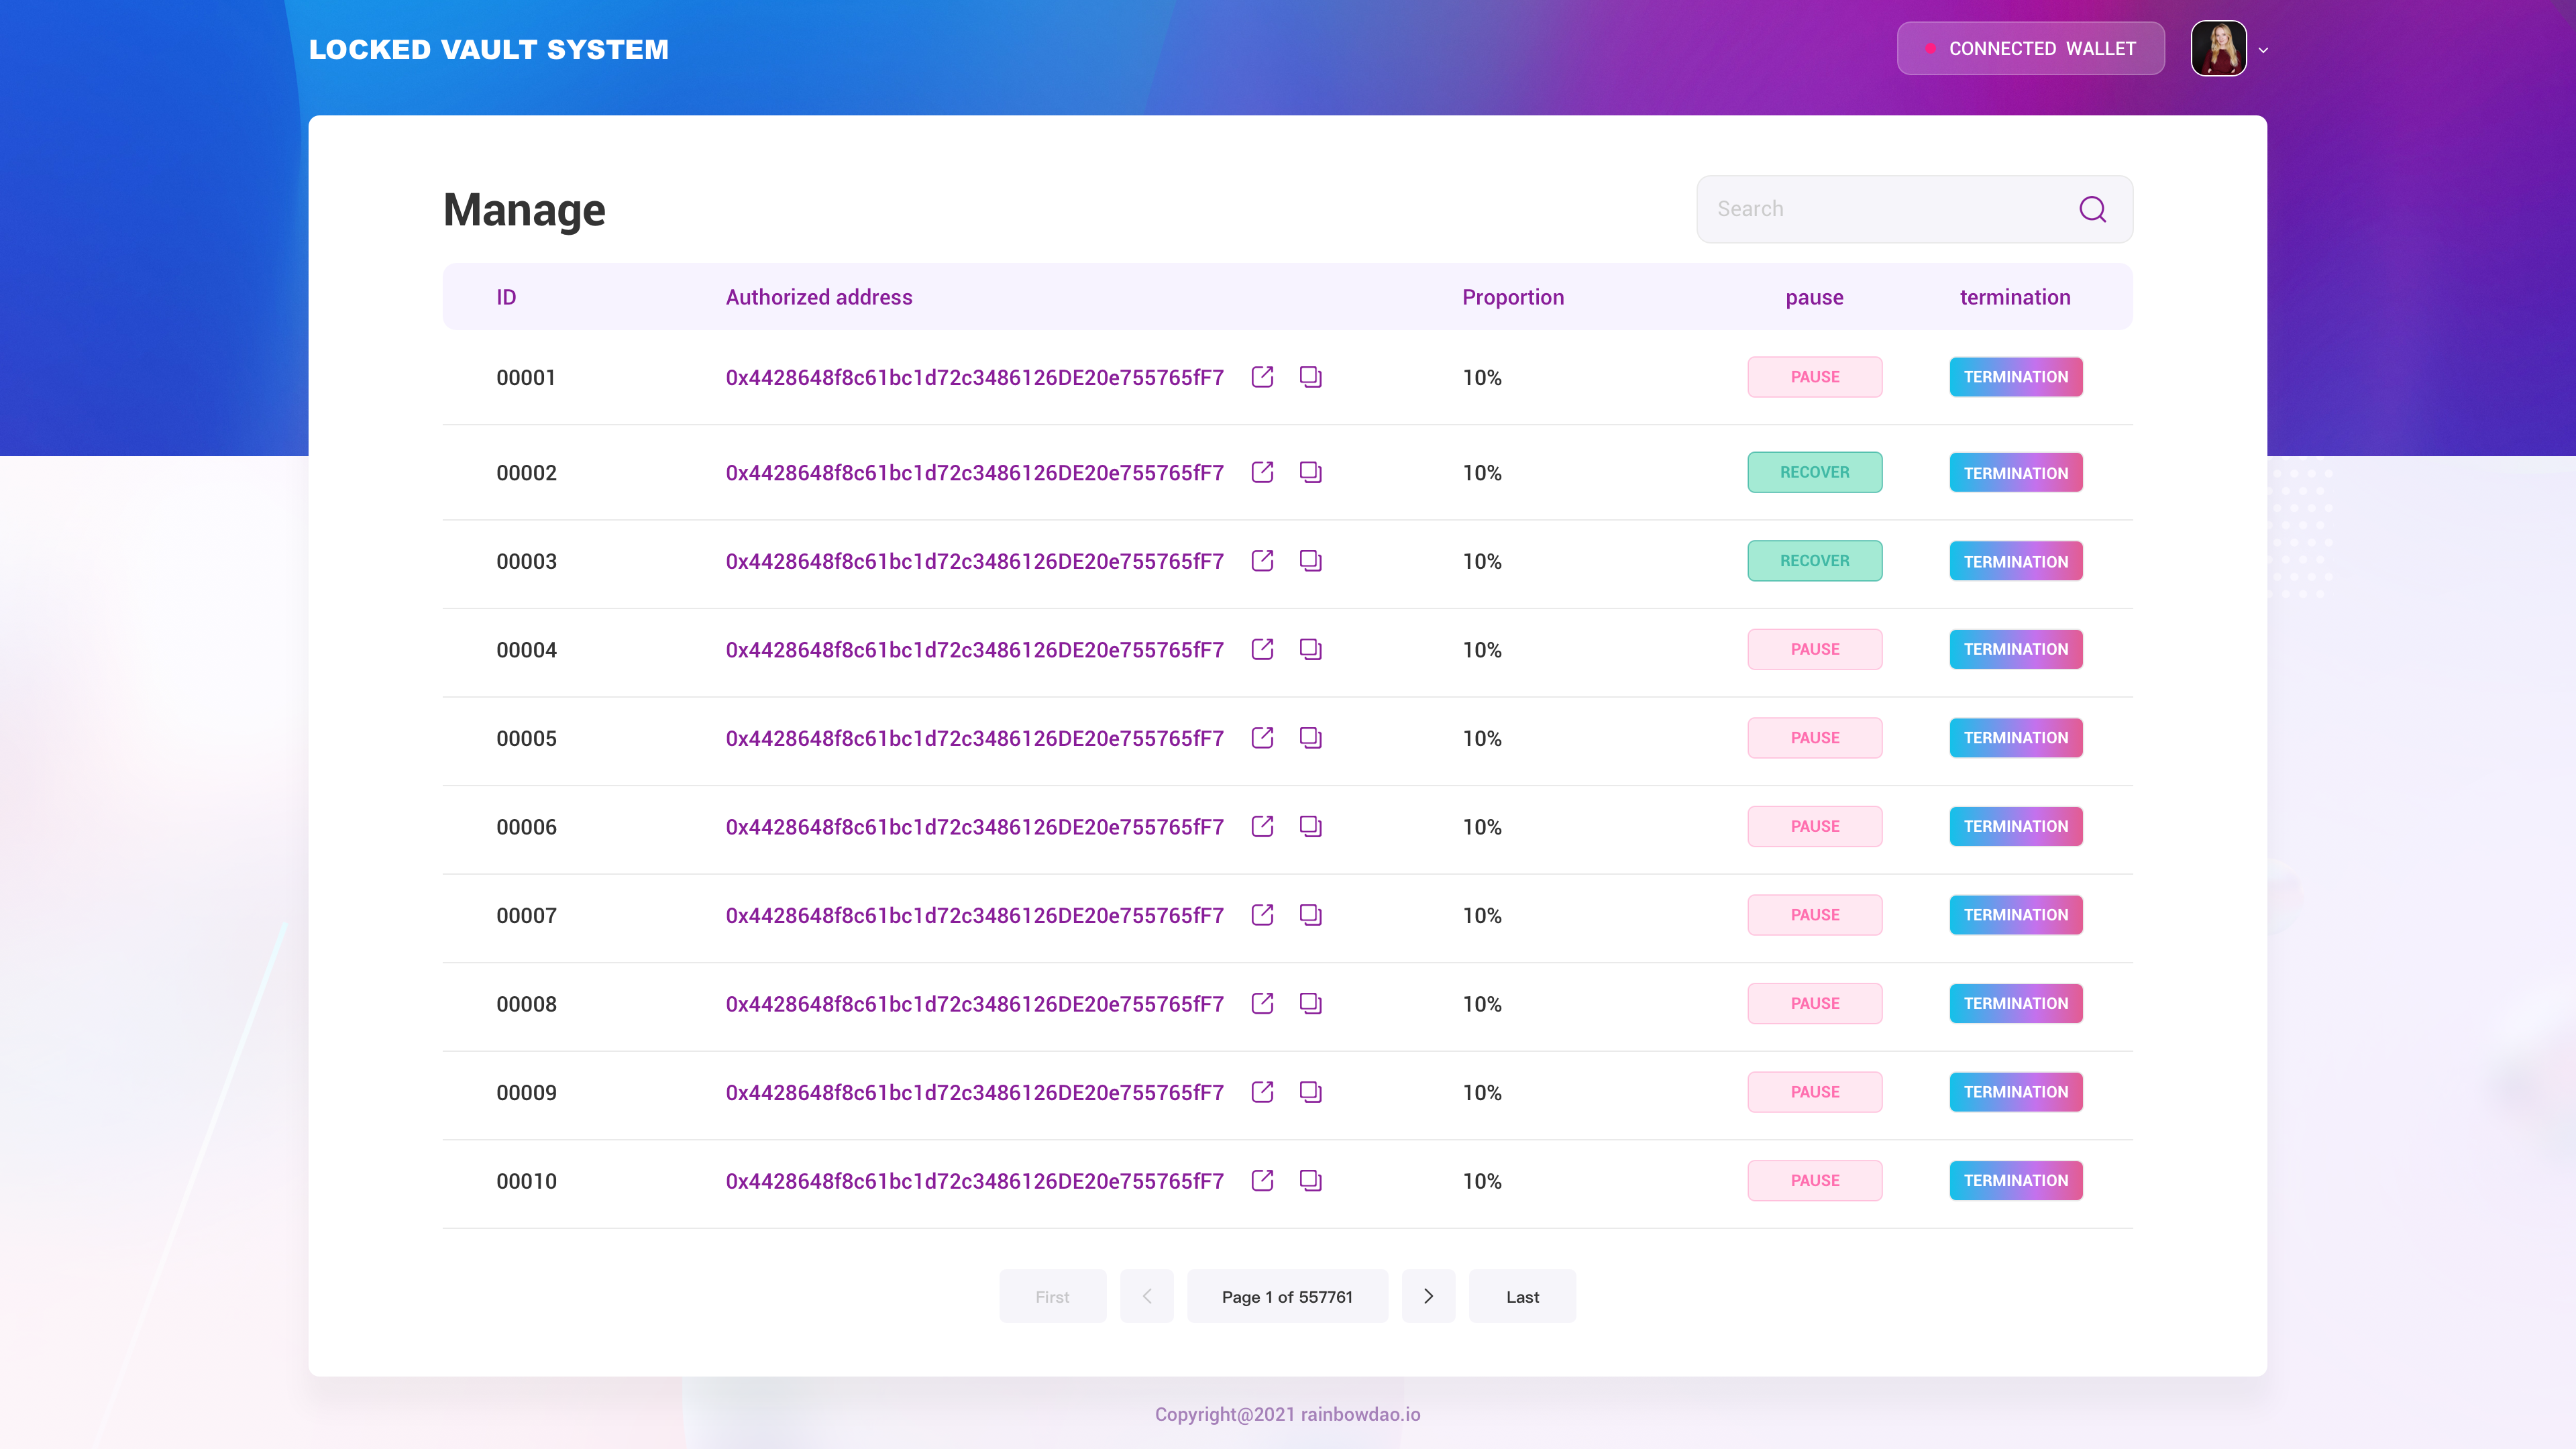Go to next page chevron
This screenshot has height=1449, width=2576.
(1428, 1296)
